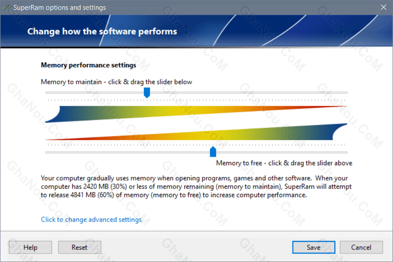
Task: Click the description paragraph about 2420 MB
Action: (x=196, y=187)
